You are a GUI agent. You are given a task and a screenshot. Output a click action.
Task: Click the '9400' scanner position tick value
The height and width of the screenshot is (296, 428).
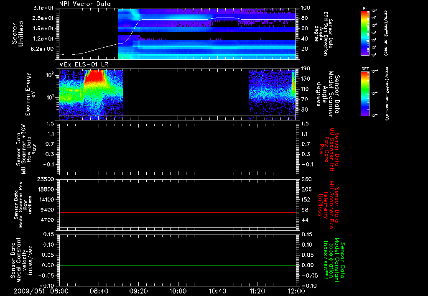pos(47,210)
